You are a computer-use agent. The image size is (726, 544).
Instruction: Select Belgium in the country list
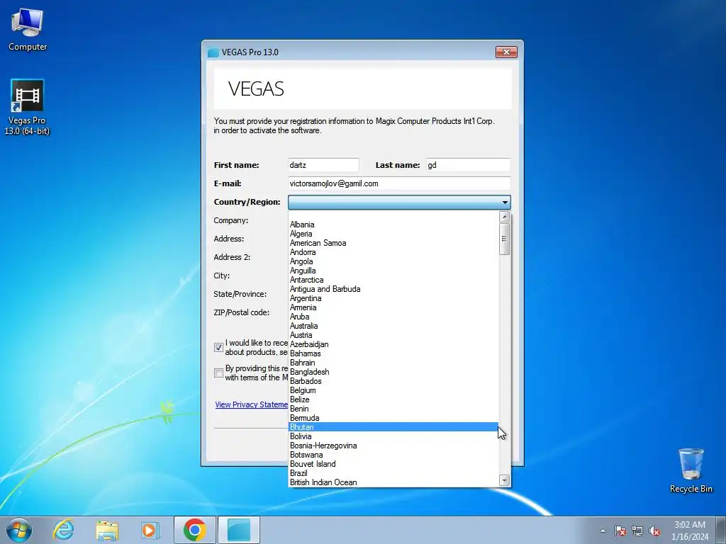point(393,390)
